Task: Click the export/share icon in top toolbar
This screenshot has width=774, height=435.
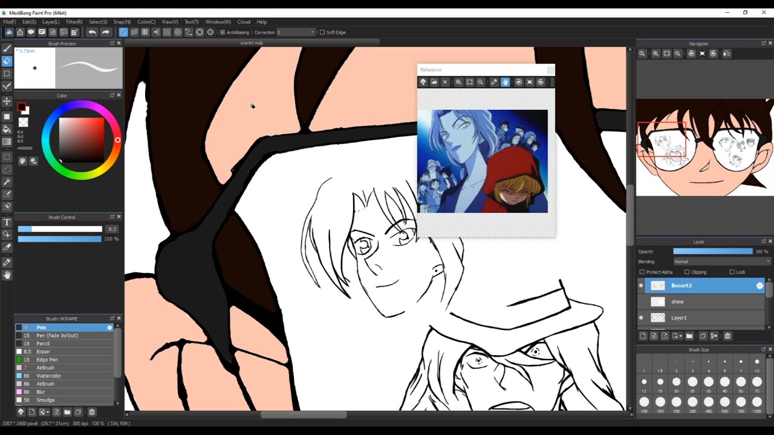Action: click(20, 32)
